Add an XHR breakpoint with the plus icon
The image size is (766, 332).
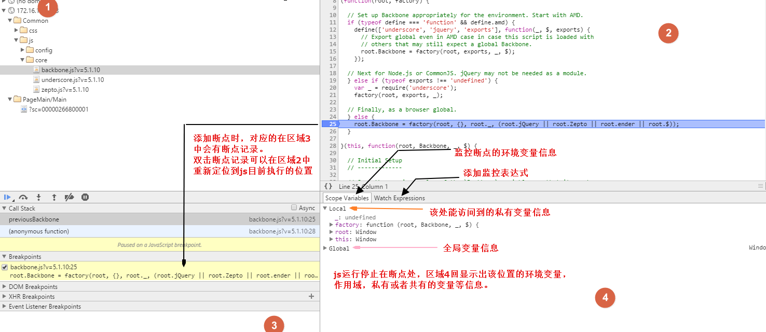311,296
